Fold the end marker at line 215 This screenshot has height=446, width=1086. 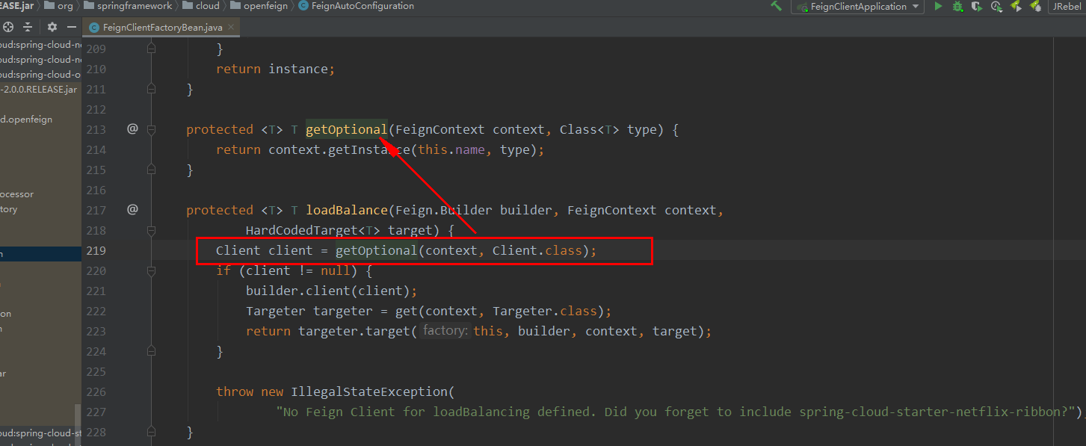pos(152,170)
